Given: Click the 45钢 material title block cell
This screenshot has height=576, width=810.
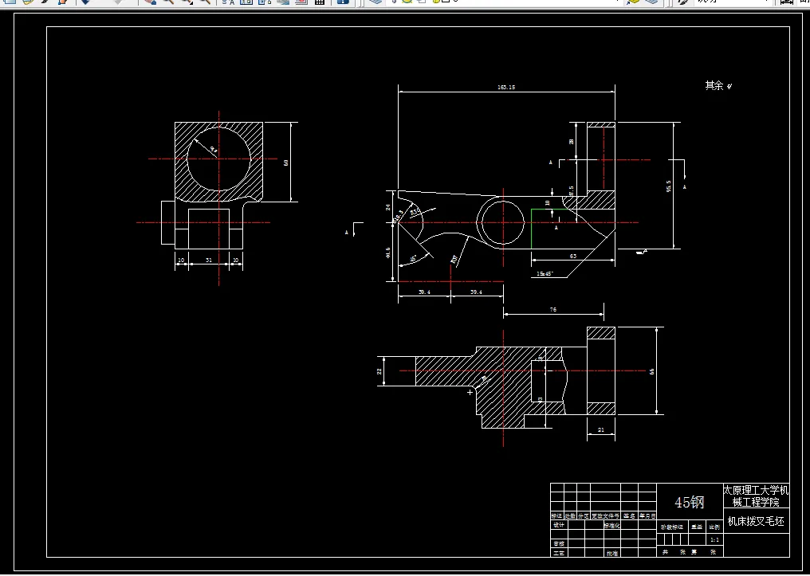Looking at the screenshot, I should 689,502.
